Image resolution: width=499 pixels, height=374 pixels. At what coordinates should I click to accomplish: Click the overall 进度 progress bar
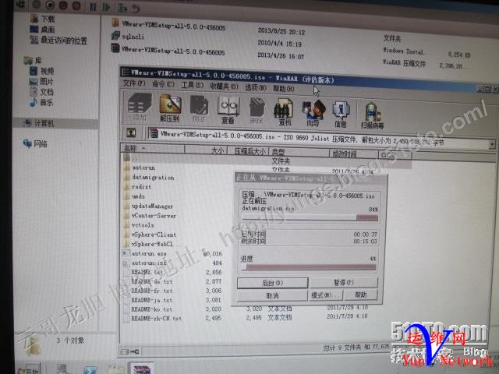click(x=309, y=267)
